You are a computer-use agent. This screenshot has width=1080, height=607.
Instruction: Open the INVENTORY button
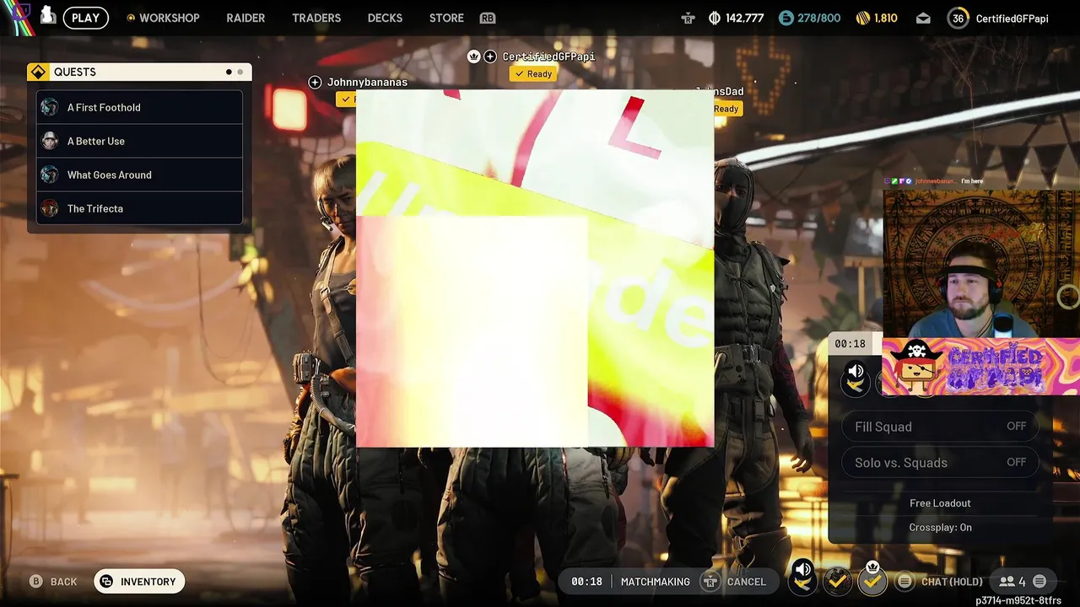139,582
